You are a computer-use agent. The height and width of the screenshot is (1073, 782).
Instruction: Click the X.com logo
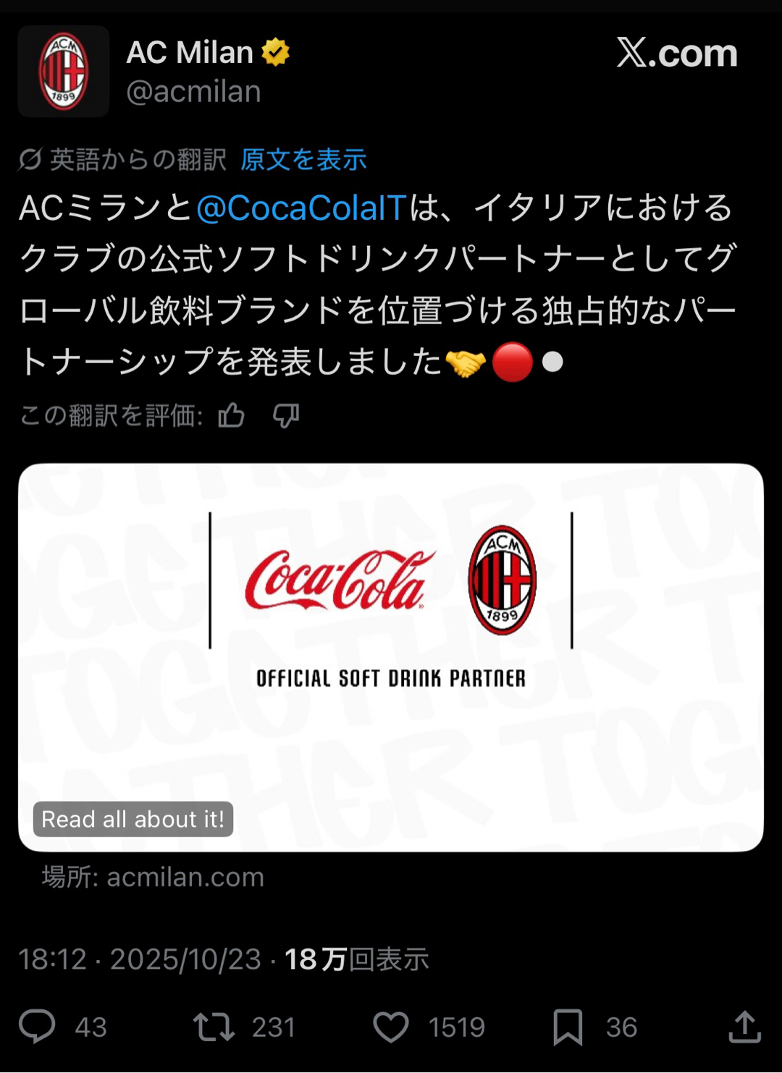click(677, 53)
